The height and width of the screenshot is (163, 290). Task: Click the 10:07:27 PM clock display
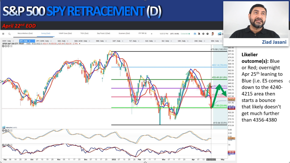tap(164, 34)
